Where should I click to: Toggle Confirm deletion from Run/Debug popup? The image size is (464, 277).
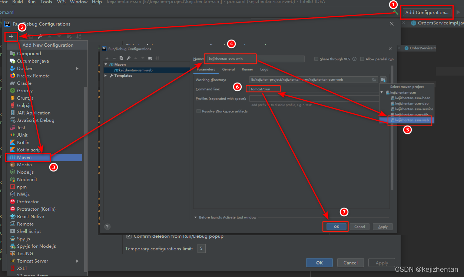pos(129,236)
